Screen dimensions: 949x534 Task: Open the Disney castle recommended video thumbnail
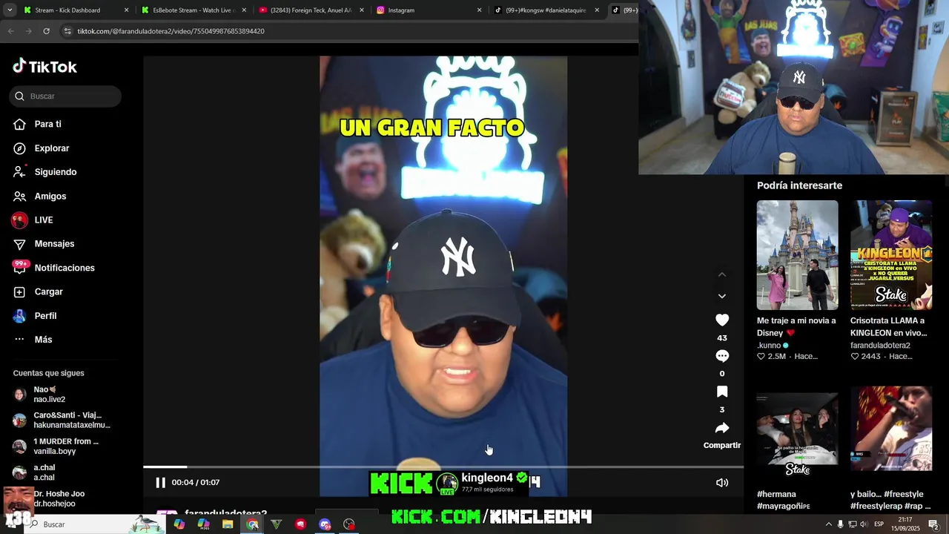(798, 255)
